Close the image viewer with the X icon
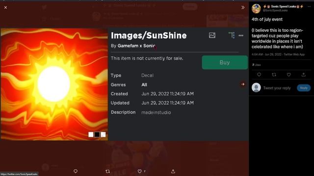Screen dimensions: 314x176 click(5, 8)
